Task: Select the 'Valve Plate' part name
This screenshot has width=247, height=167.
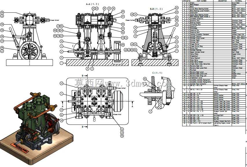Action: click(x=194, y=54)
